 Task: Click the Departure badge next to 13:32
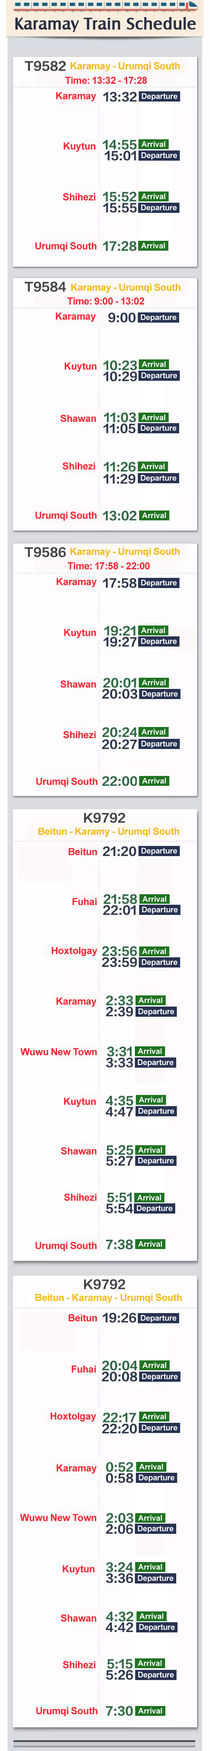pyautogui.click(x=159, y=97)
